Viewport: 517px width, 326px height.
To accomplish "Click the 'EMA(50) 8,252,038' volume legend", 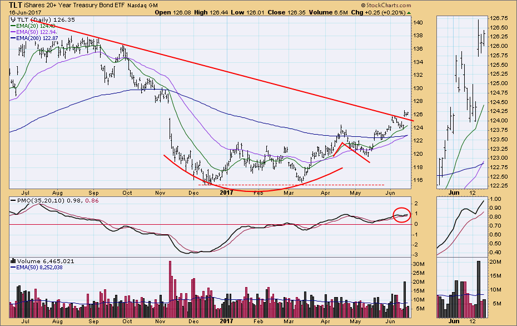I will (x=39, y=267).
